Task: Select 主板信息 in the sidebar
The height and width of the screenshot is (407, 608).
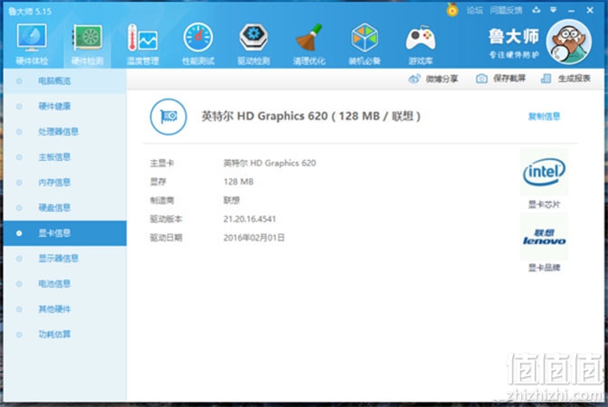Action: click(65, 157)
